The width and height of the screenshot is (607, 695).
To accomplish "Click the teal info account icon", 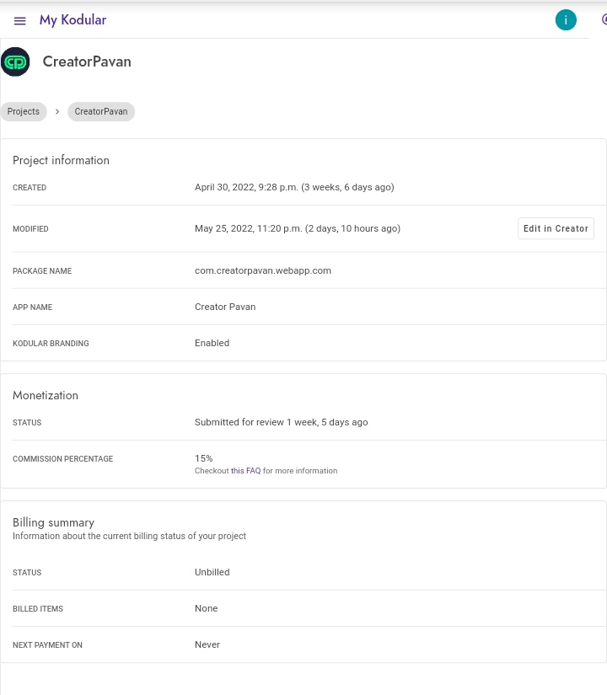I will coord(566,20).
